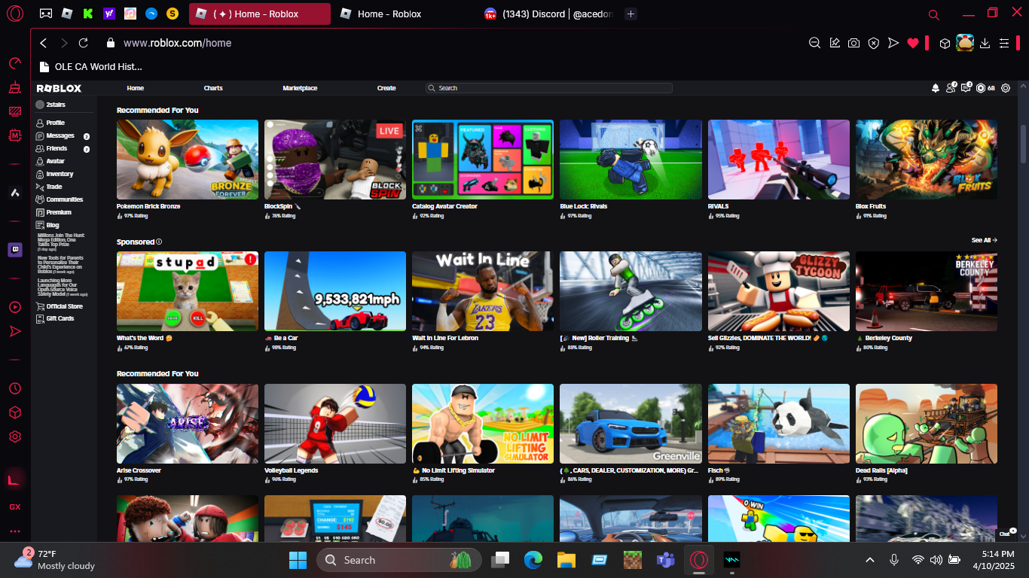Open Settings gear in Opera sidebar
1029x578 pixels.
(15, 437)
